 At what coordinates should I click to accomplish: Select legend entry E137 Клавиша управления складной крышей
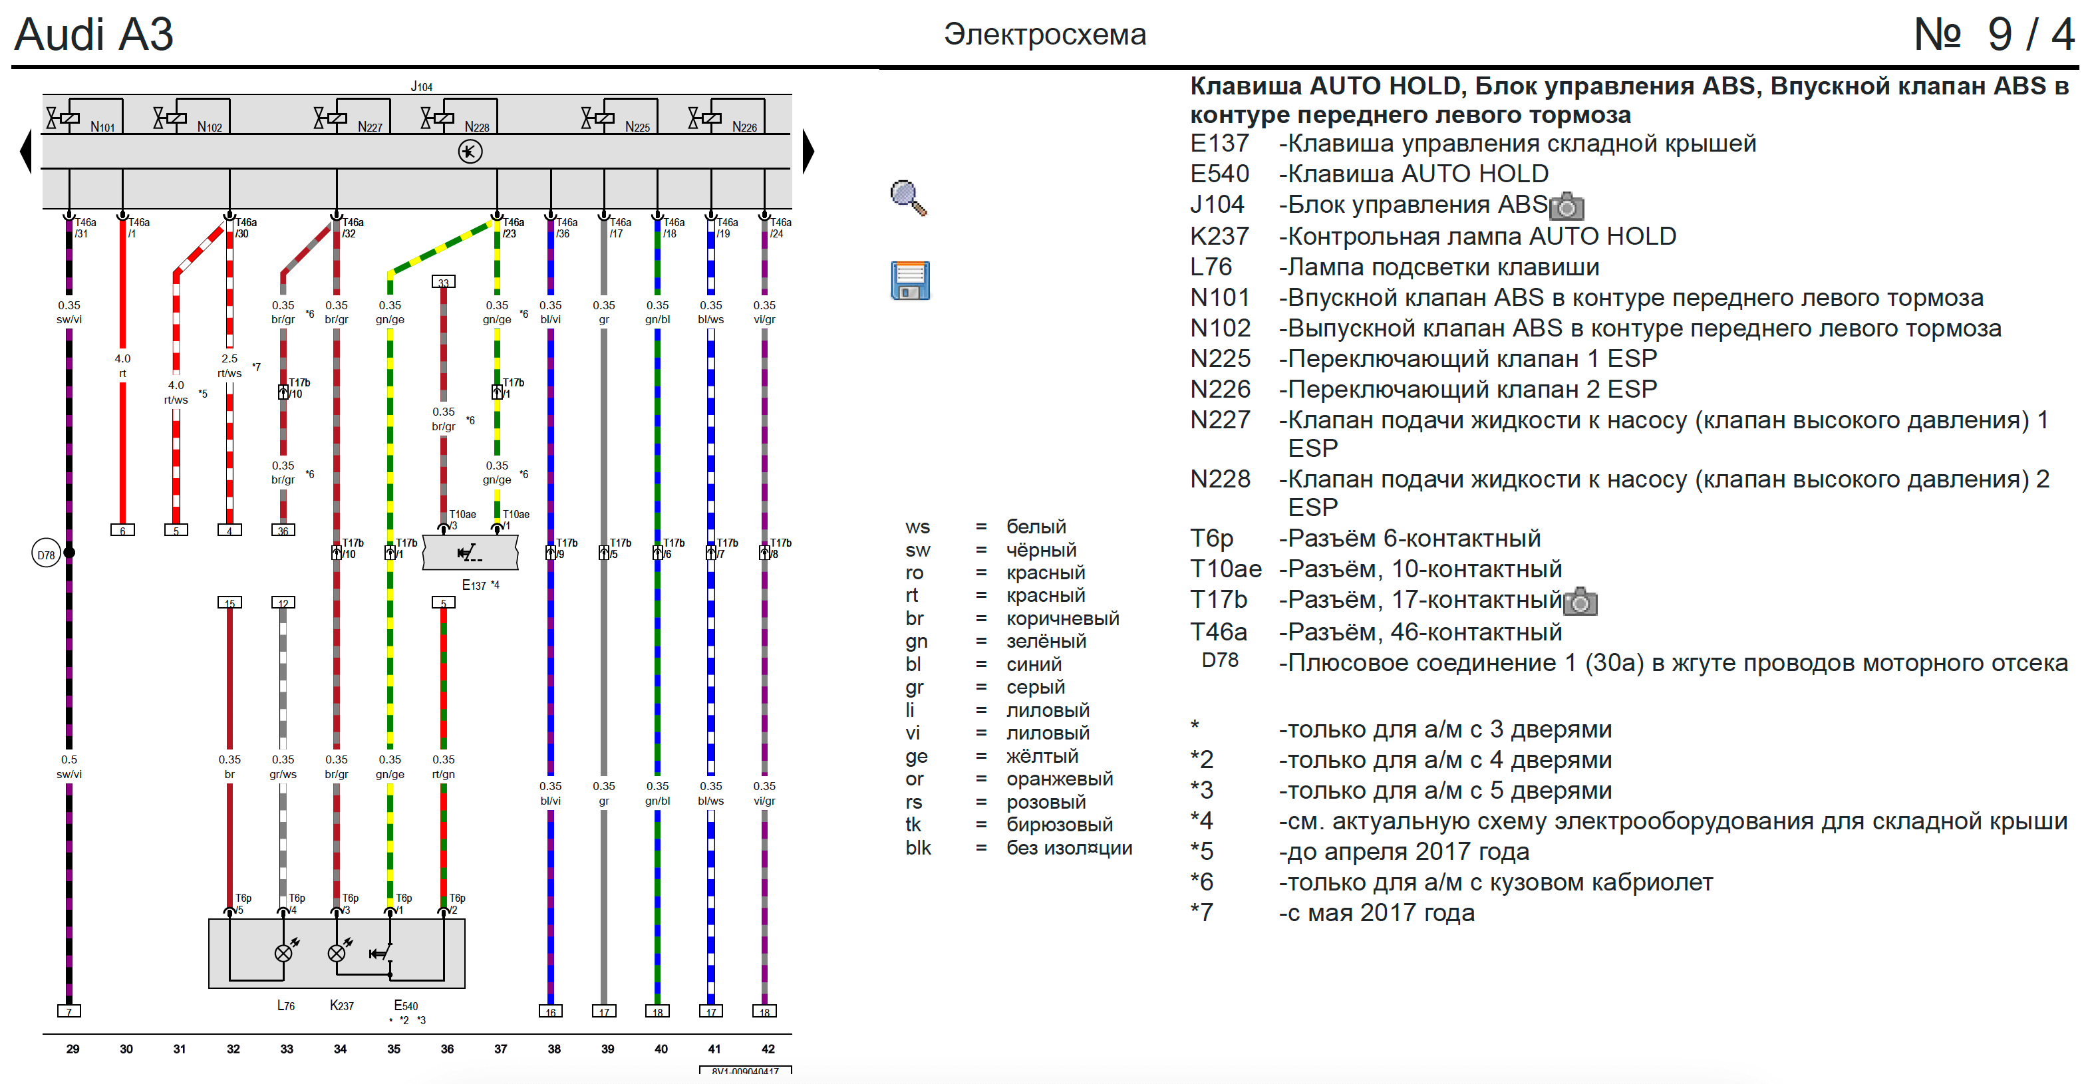[1472, 144]
